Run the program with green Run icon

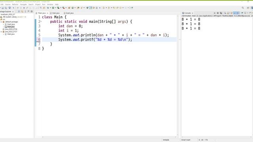(53, 8)
